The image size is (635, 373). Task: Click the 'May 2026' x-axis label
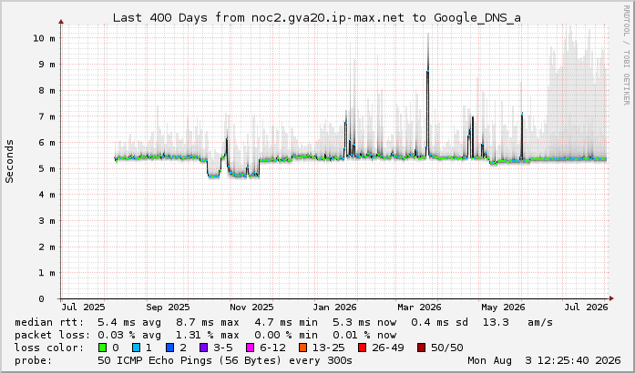[x=503, y=307]
